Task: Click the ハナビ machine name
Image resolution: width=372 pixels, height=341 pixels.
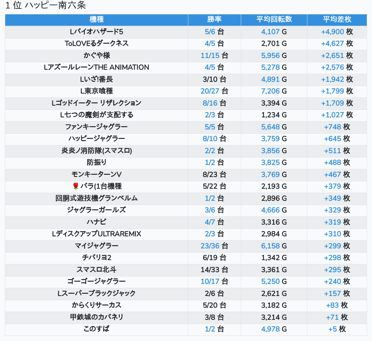Action: tap(97, 222)
